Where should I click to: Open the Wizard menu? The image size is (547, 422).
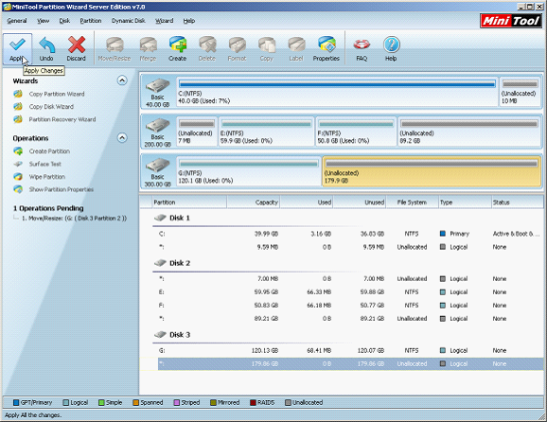point(164,21)
